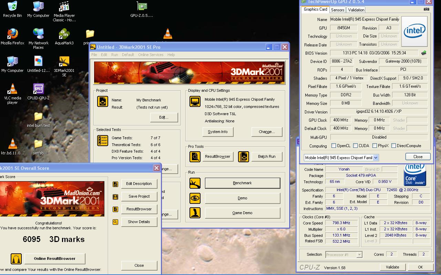Click ResultBrowser button in score dialog
Image resolution: width=441 pixels, height=275 pixels.
(139, 209)
